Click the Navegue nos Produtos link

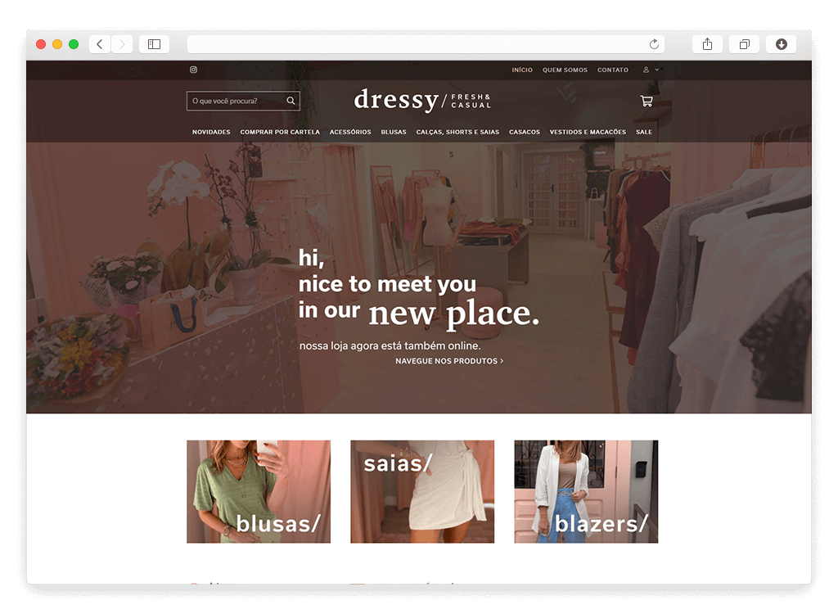coord(448,361)
